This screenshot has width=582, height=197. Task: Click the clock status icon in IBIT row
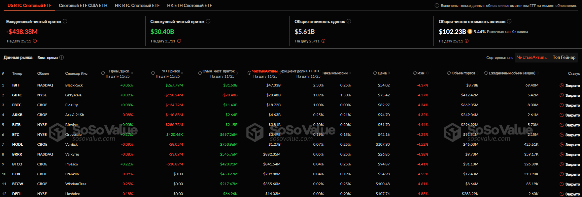[562, 86]
